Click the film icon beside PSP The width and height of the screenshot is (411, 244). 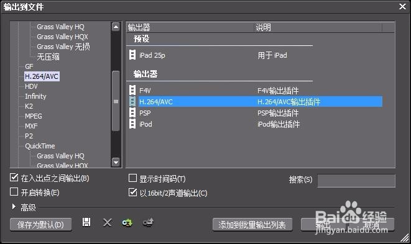pyautogui.click(x=132, y=113)
